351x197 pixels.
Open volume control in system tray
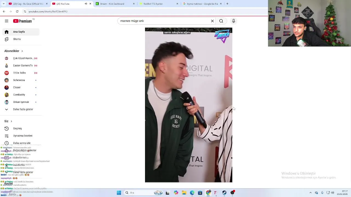pos(333,193)
